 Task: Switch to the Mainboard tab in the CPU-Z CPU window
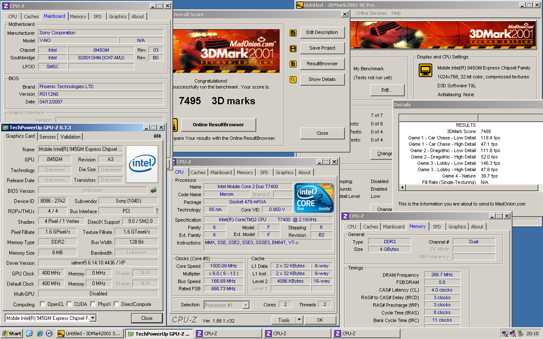[x=221, y=172]
